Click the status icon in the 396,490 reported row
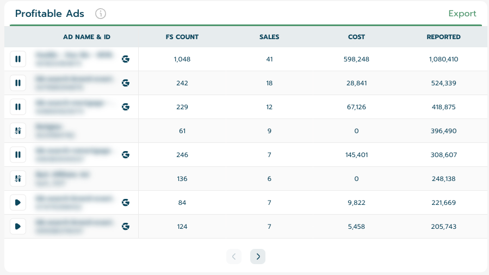 [x=18, y=131]
